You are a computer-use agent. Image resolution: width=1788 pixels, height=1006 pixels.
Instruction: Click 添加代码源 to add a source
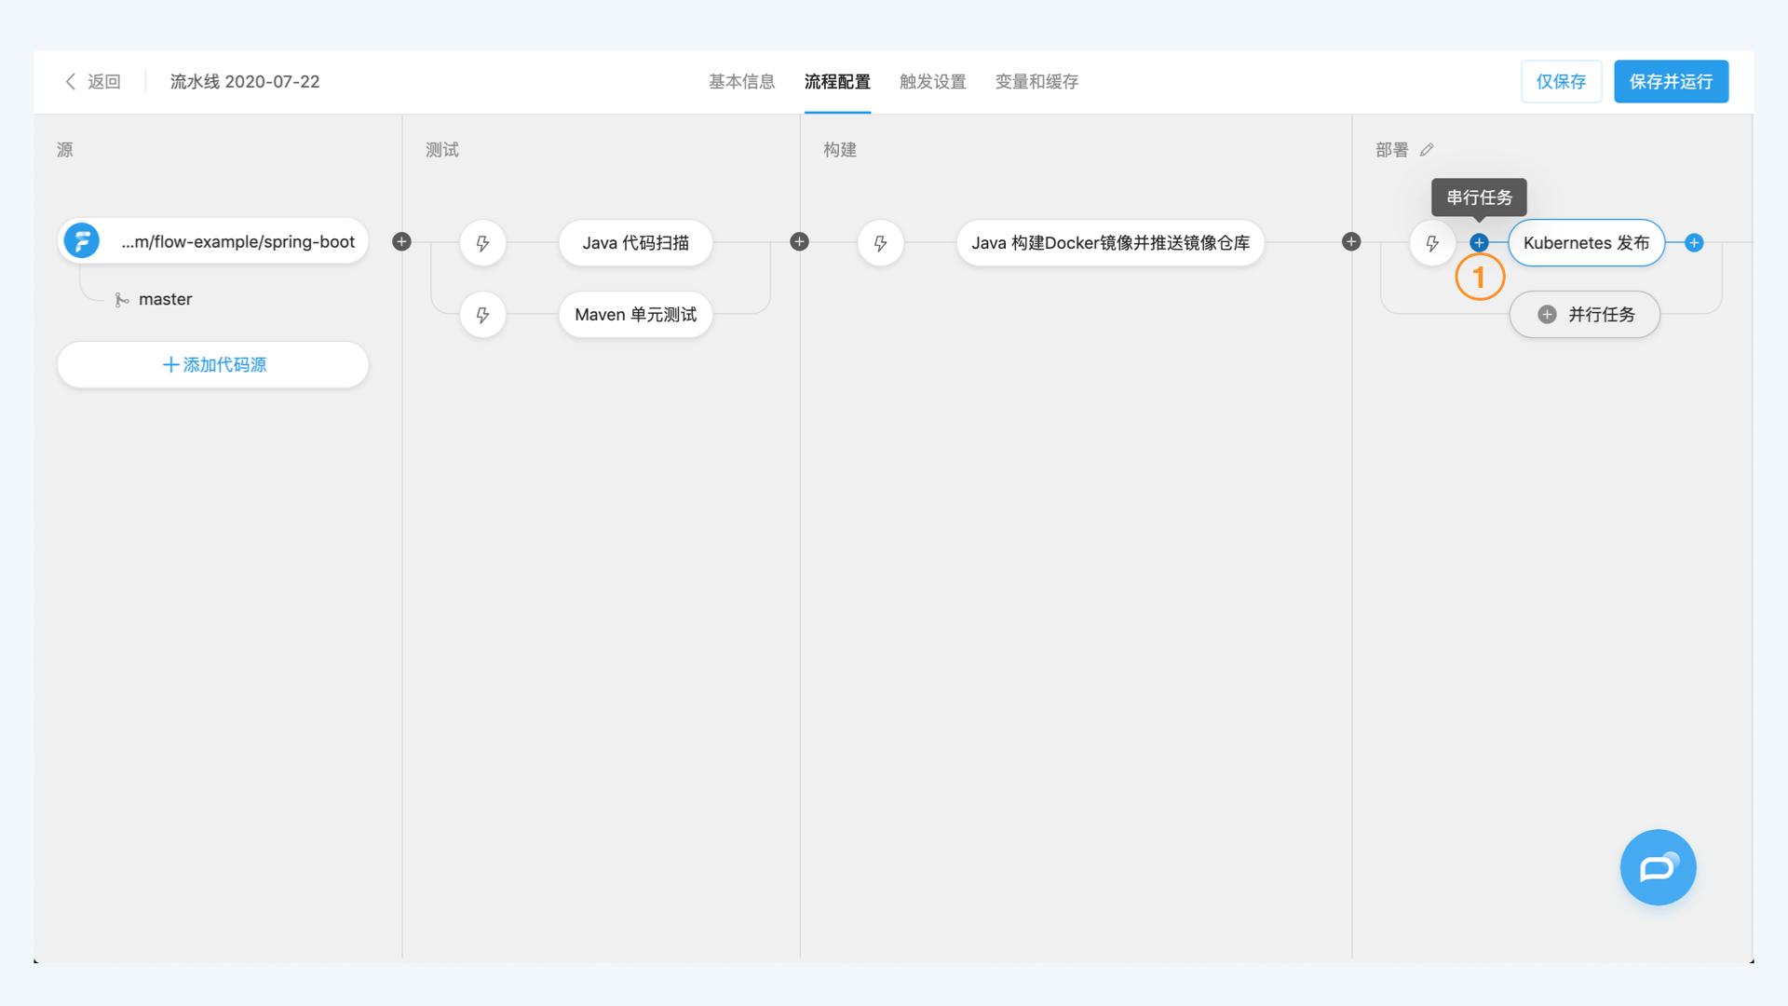(213, 365)
